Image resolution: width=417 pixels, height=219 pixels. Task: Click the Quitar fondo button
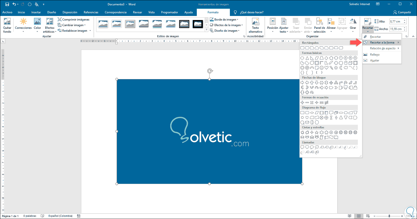click(x=7, y=25)
